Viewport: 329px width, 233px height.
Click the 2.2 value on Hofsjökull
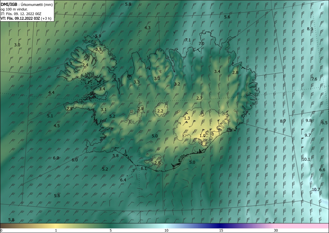coord(160,111)
